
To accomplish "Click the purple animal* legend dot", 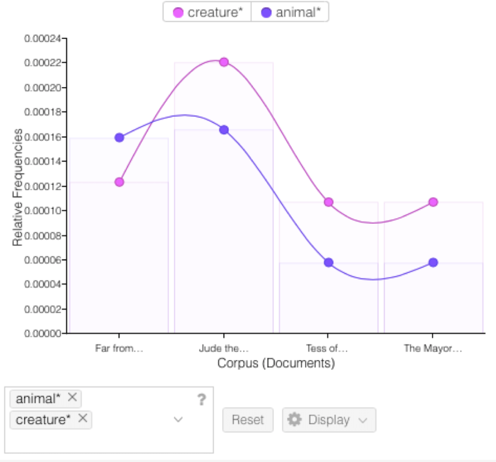I will 267,13.
